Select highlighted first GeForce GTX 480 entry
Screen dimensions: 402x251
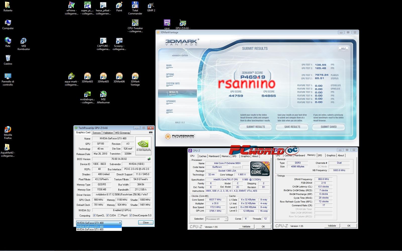pos(99,227)
